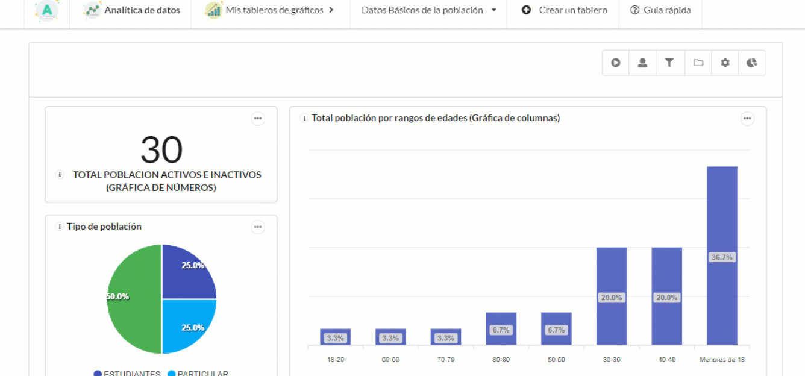Click the 80-89 column bar

501,329
